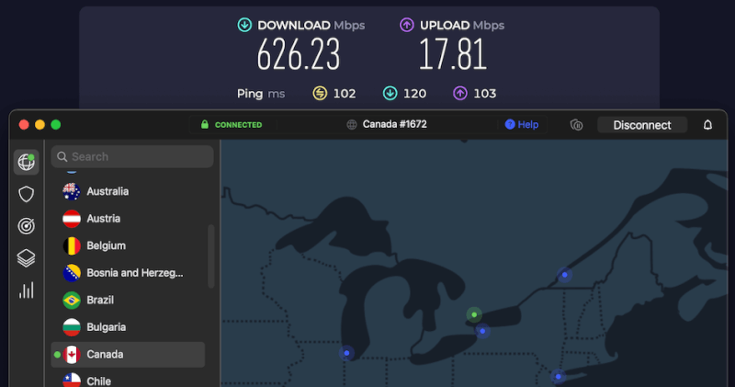Select the green connected server dot on map
735x387 pixels.
[474, 314]
